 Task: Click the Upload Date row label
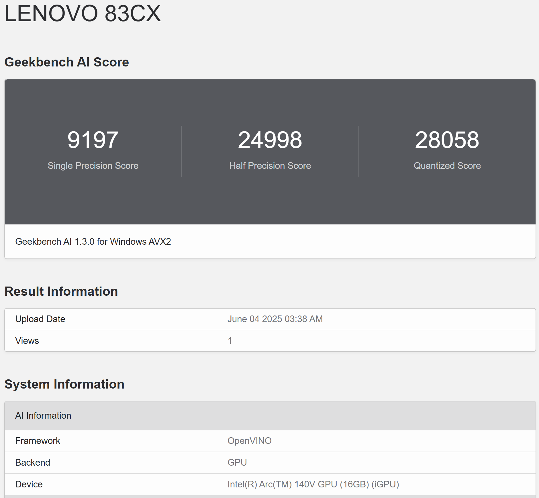coord(40,319)
